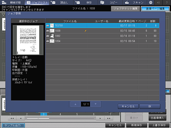Switch to the ジョブリスト tab
The image size is (171, 128).
37,2
